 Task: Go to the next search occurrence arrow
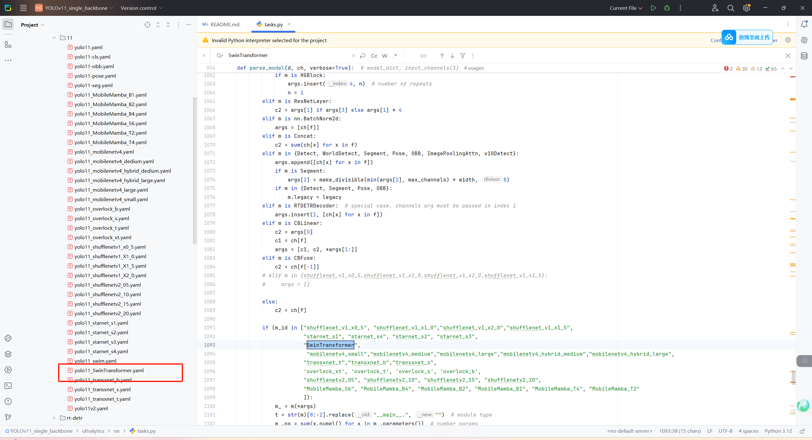pyautogui.click(x=452, y=56)
